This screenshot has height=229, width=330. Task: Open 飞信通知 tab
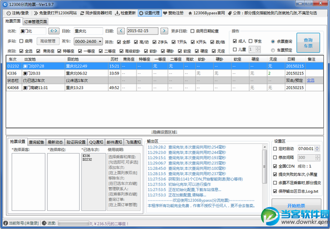pos(133,142)
